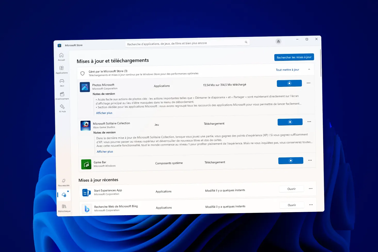Click the shield icon beside Géré par le Microsoft Store
This screenshot has height=252, width=378.
(83, 73)
